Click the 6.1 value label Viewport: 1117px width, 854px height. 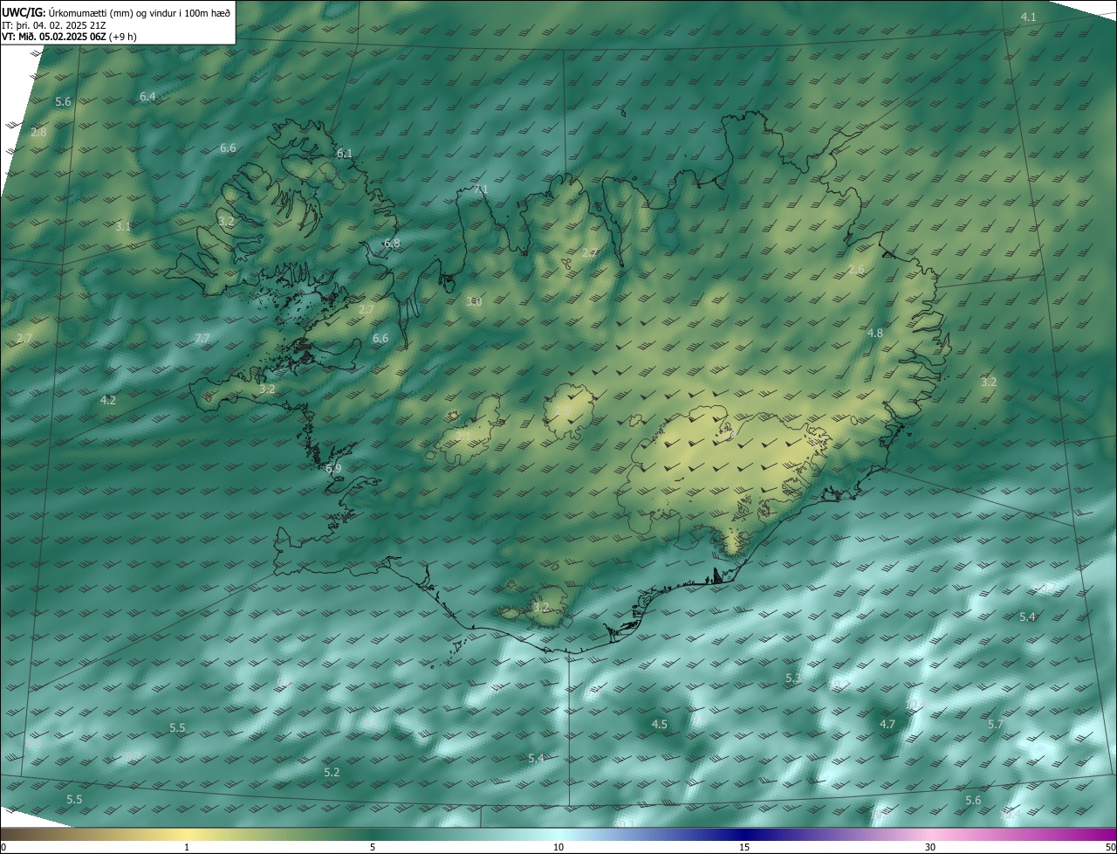pos(345,154)
